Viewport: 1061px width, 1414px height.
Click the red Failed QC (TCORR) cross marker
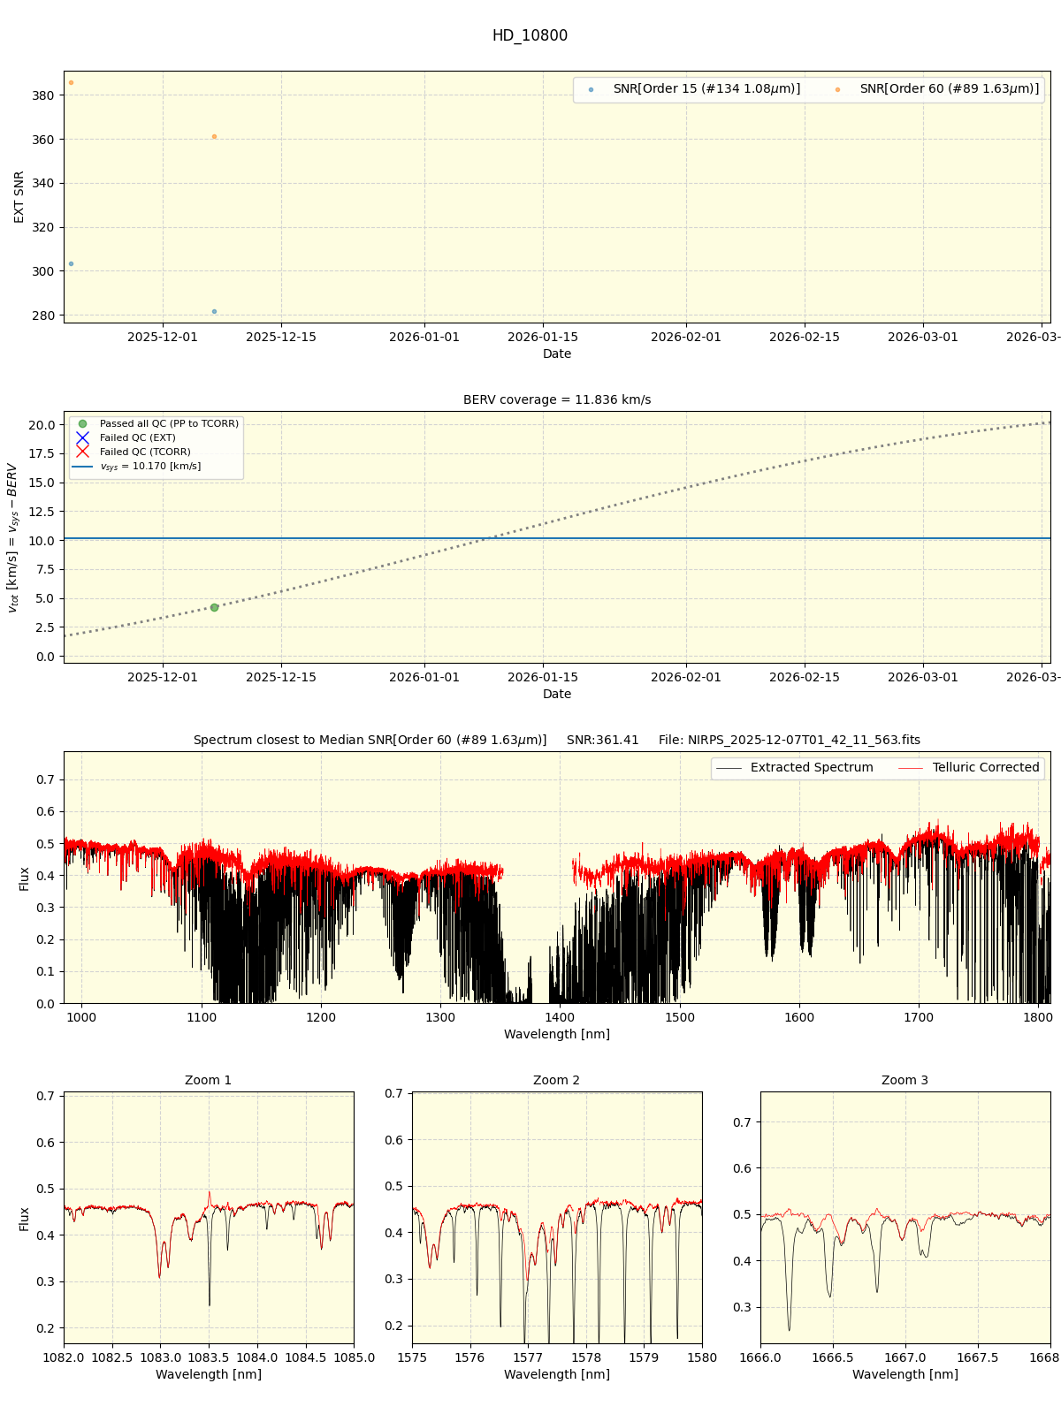point(83,452)
